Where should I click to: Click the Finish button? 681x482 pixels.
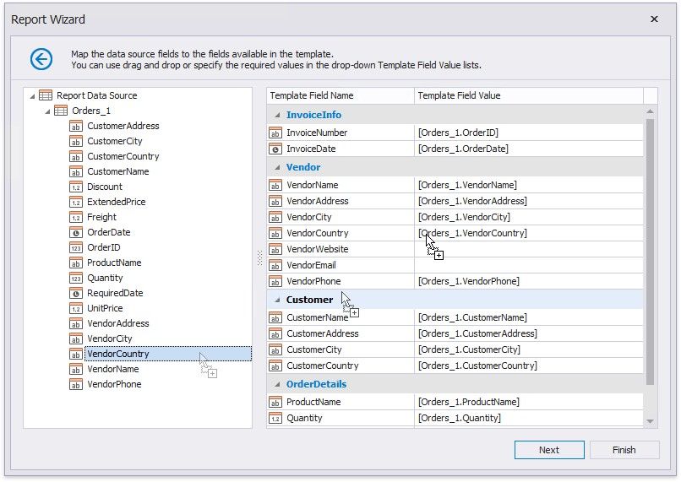pyautogui.click(x=624, y=450)
